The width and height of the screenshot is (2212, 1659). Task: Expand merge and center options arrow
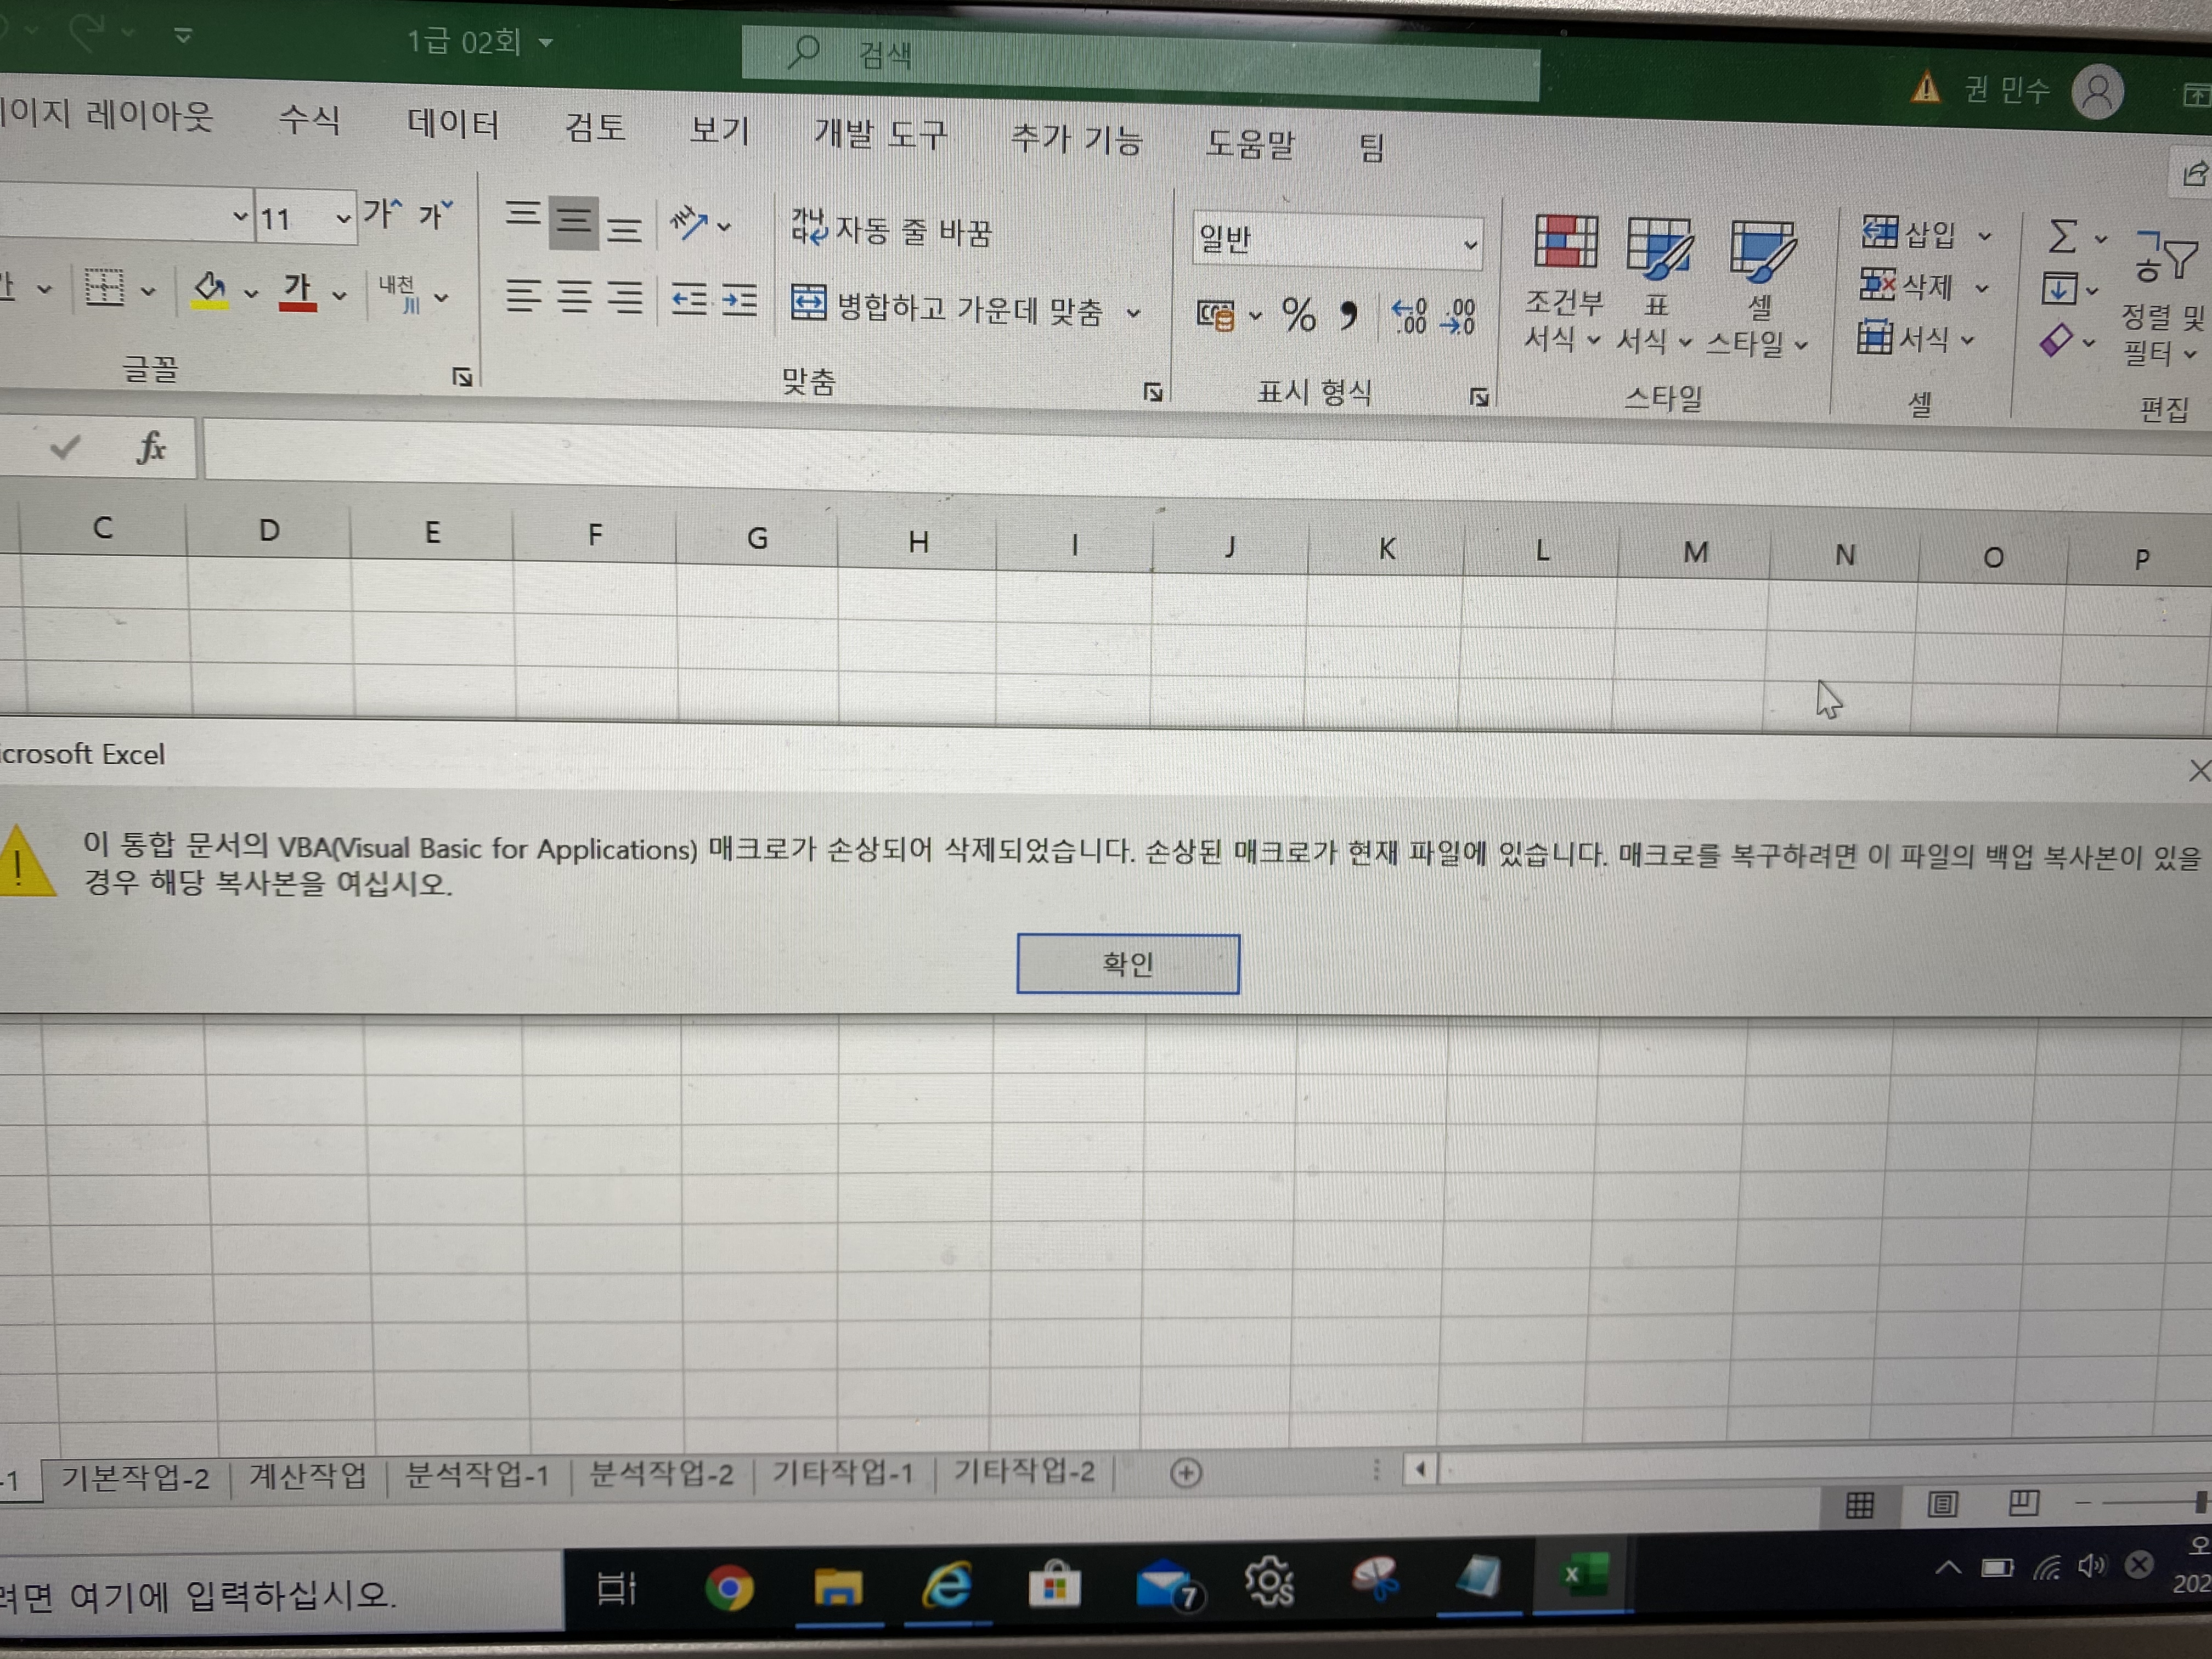pyautogui.click(x=1133, y=313)
